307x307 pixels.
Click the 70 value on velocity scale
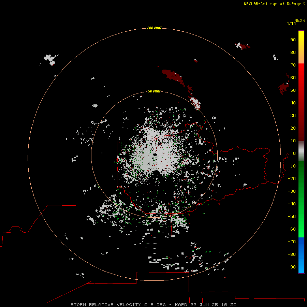point(293,65)
